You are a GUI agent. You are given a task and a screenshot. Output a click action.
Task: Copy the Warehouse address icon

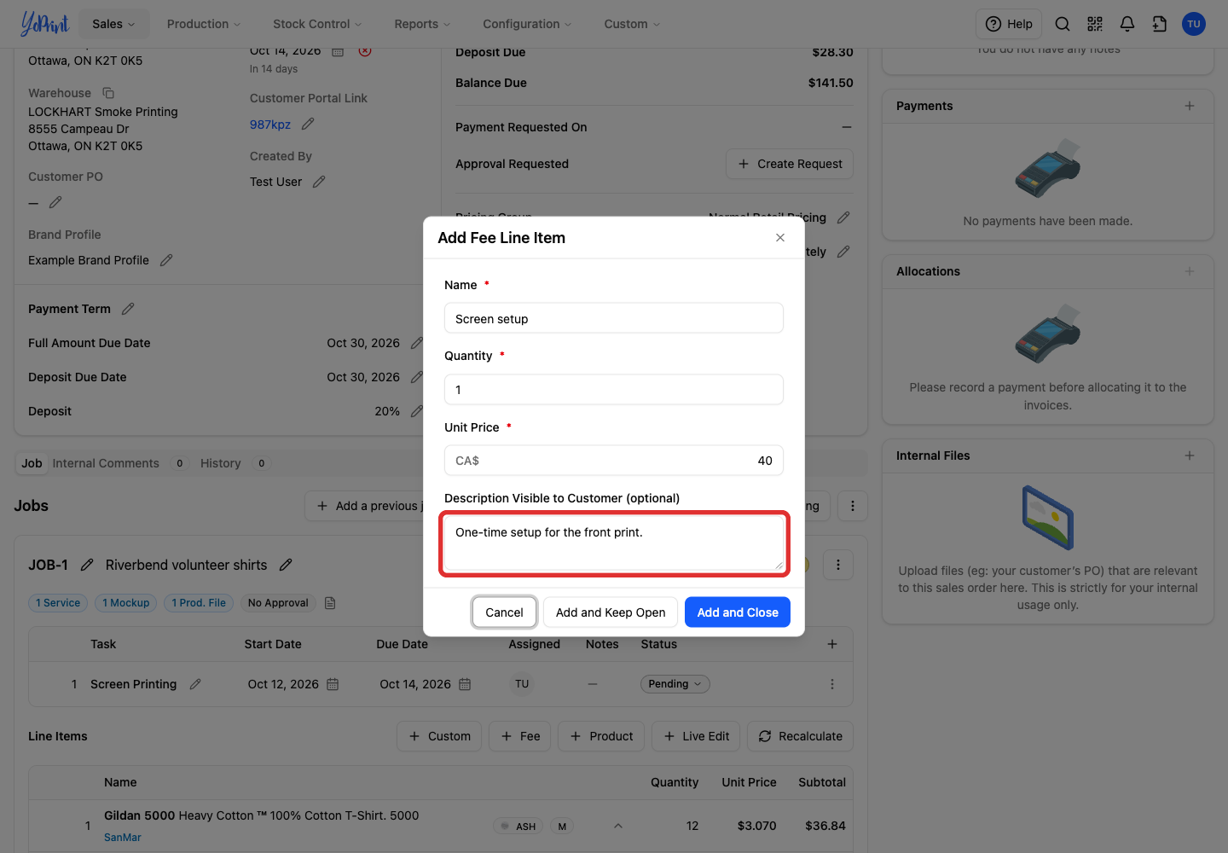tap(108, 93)
